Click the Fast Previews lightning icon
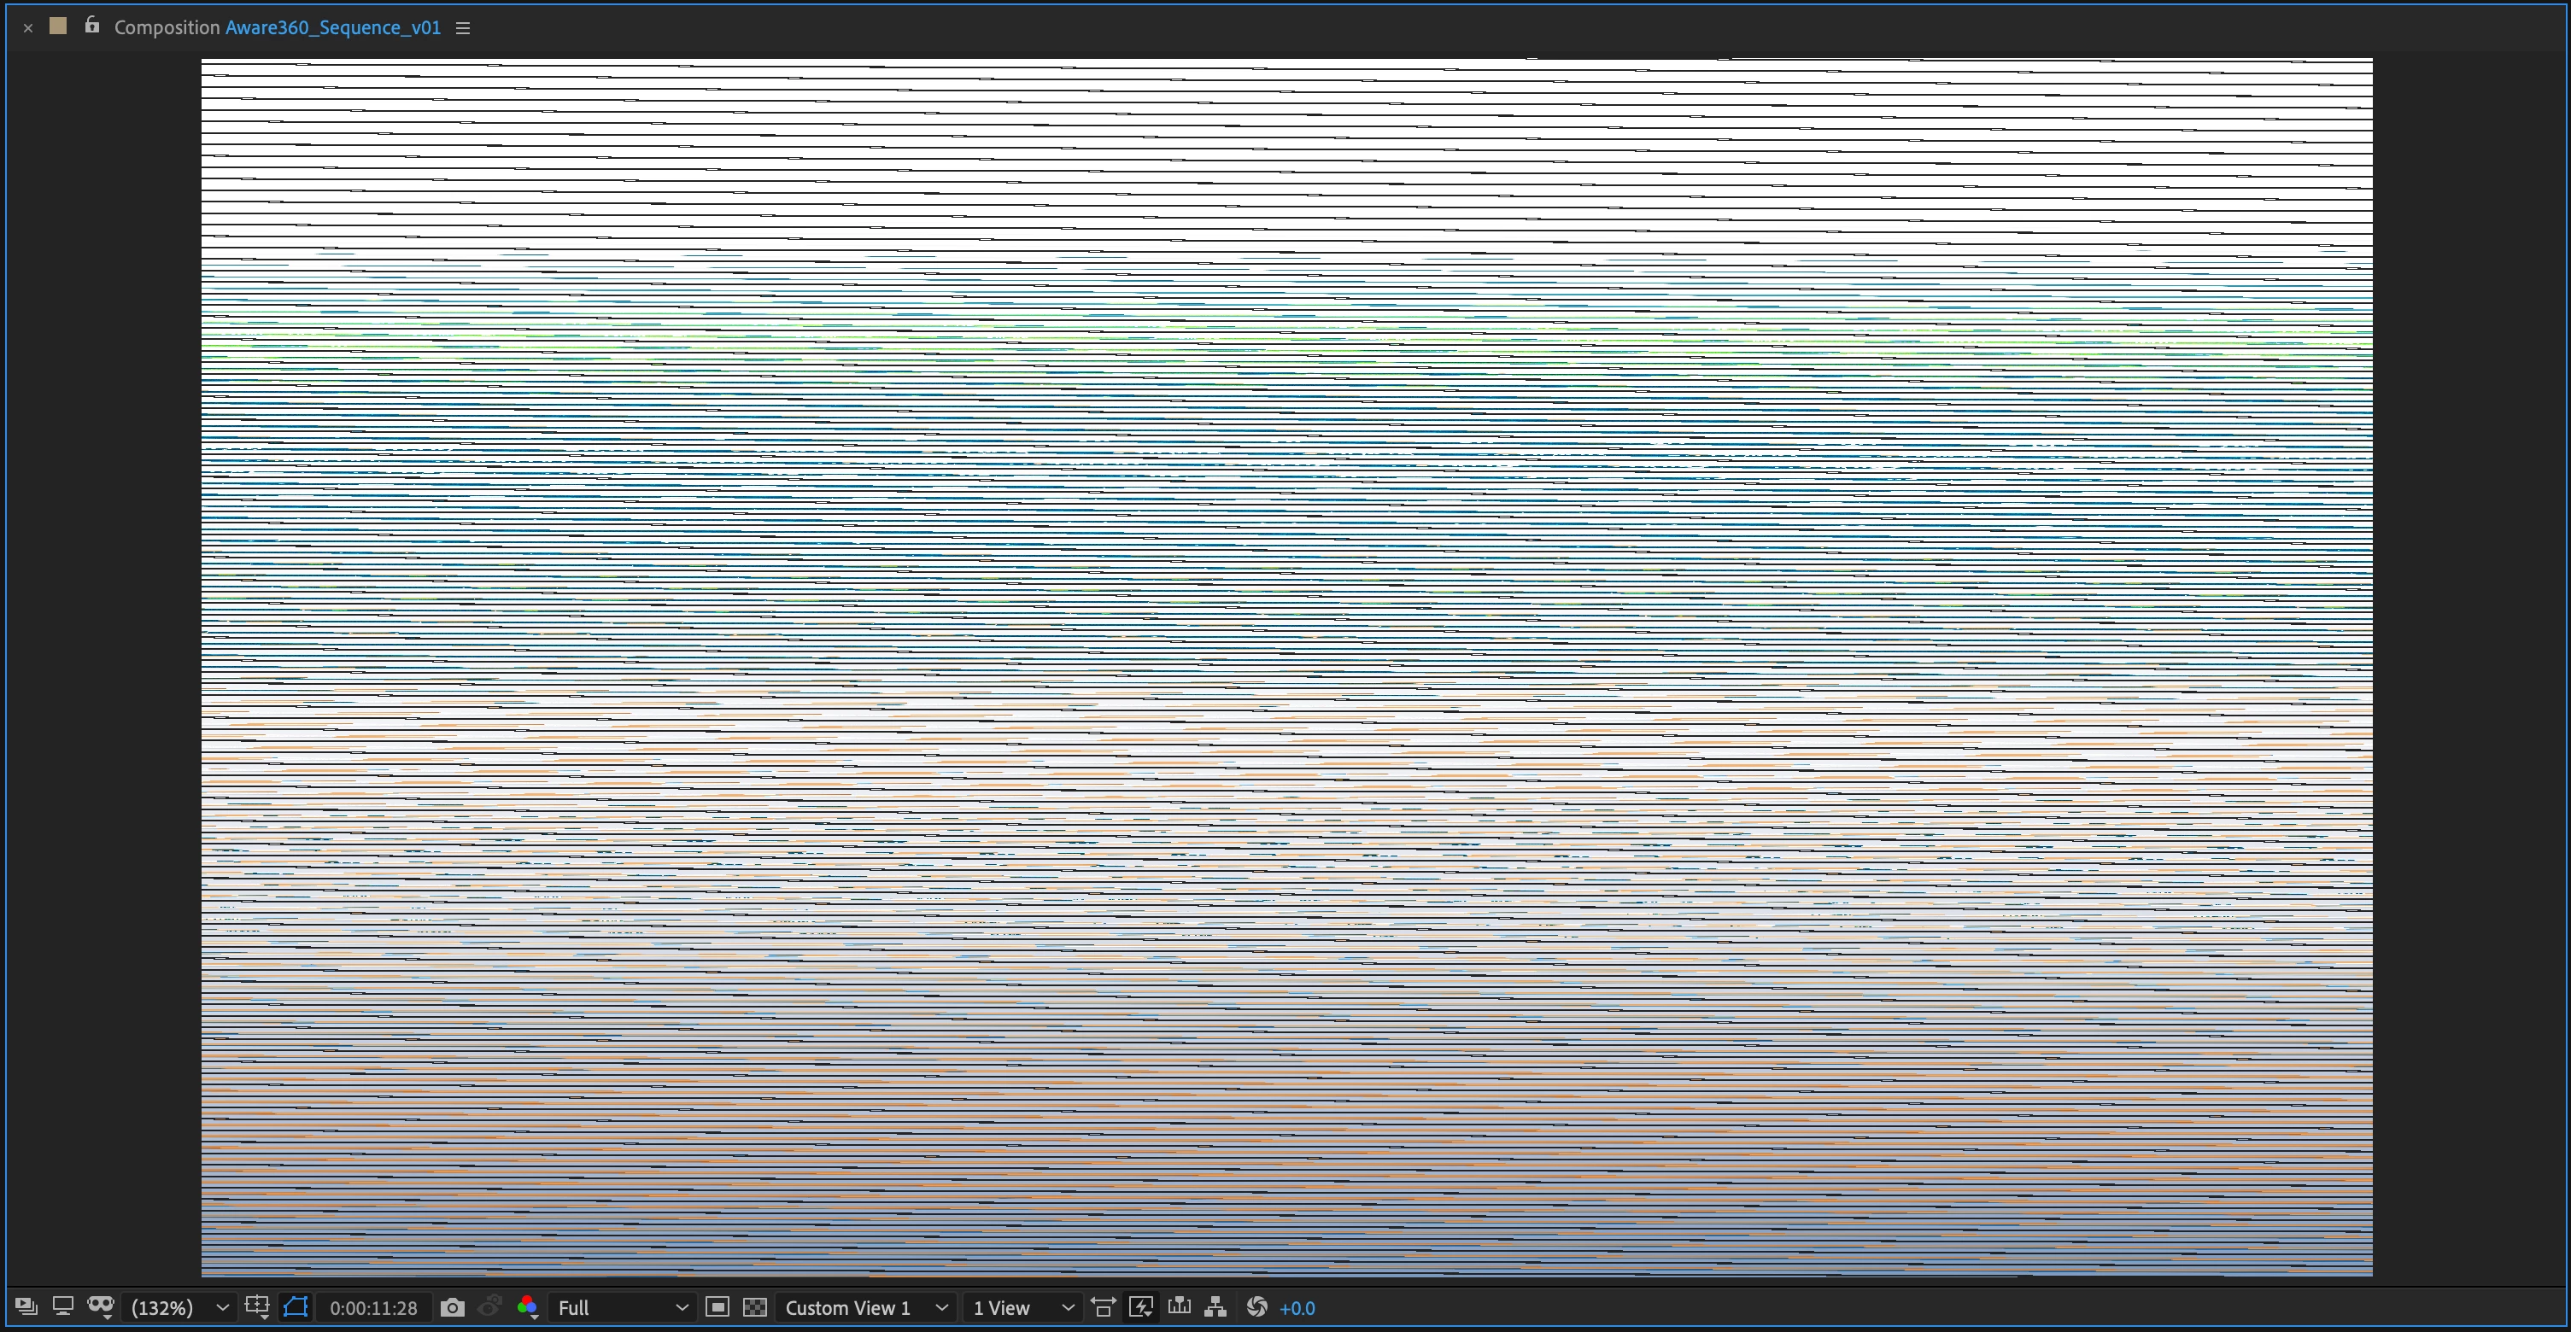Viewport: 2571px width, 1332px height. click(1141, 1307)
